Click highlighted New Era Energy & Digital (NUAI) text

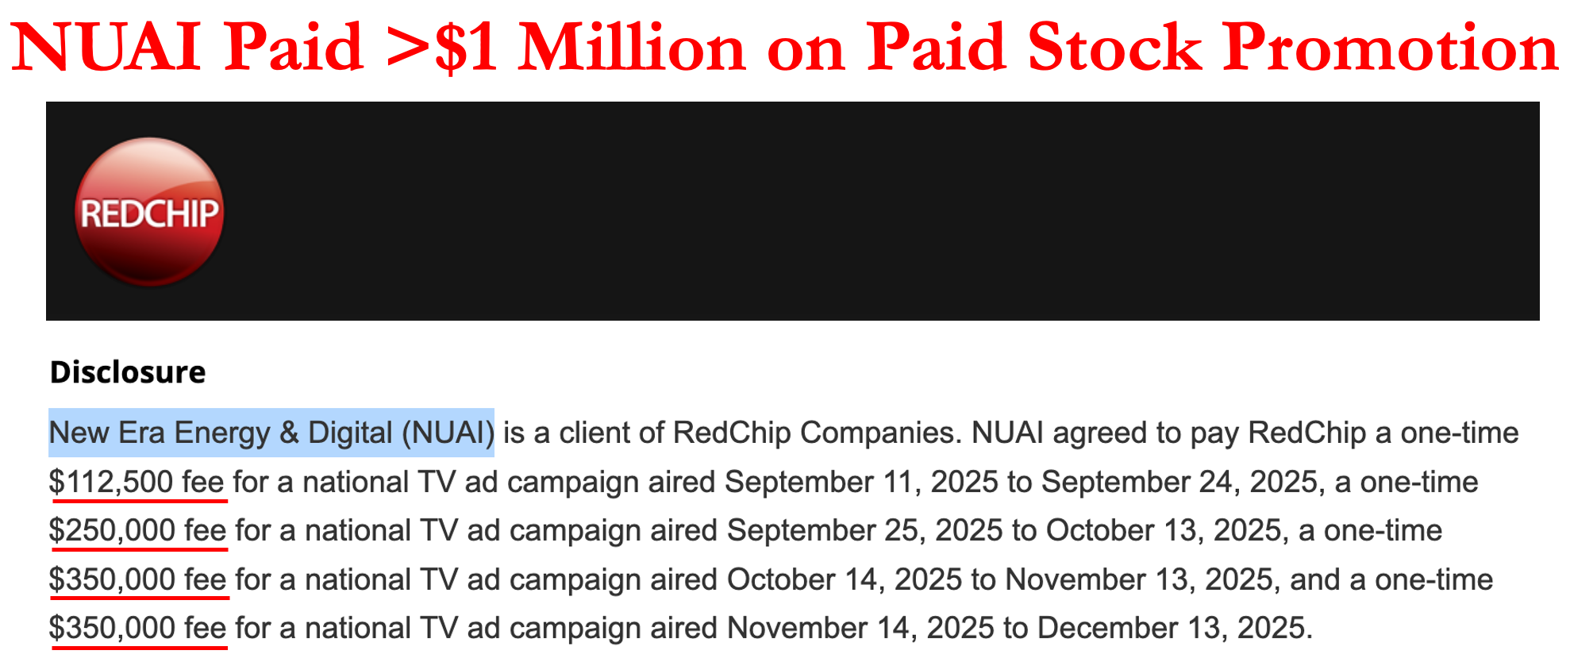(x=271, y=433)
